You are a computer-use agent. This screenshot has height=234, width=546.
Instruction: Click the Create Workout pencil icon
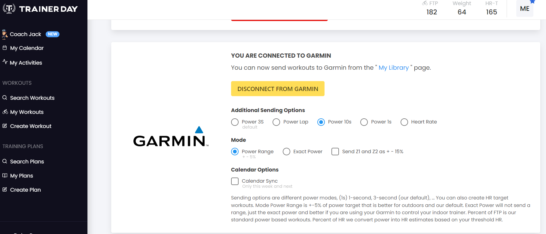(5, 126)
